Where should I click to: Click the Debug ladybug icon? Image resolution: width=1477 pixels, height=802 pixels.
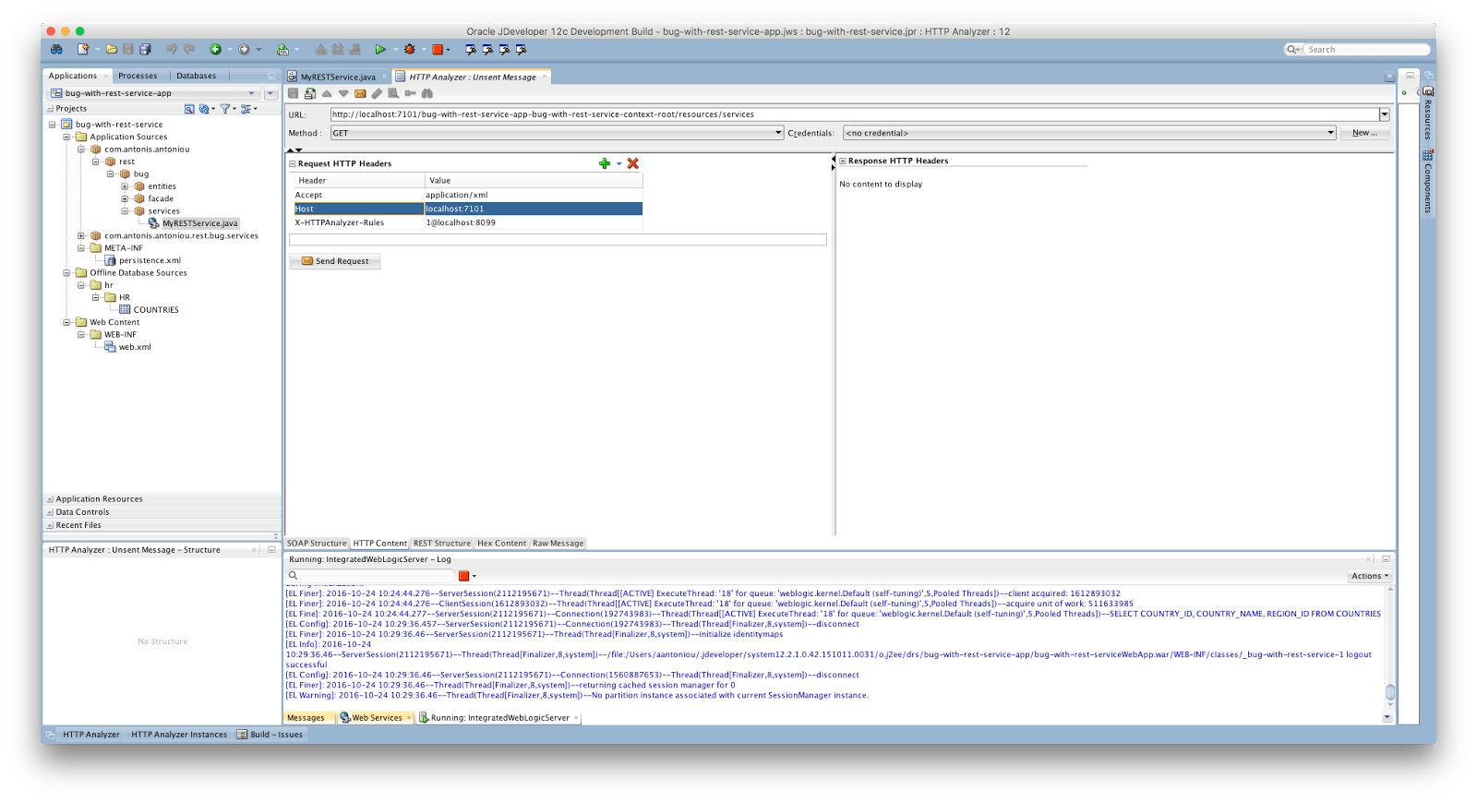(x=410, y=50)
